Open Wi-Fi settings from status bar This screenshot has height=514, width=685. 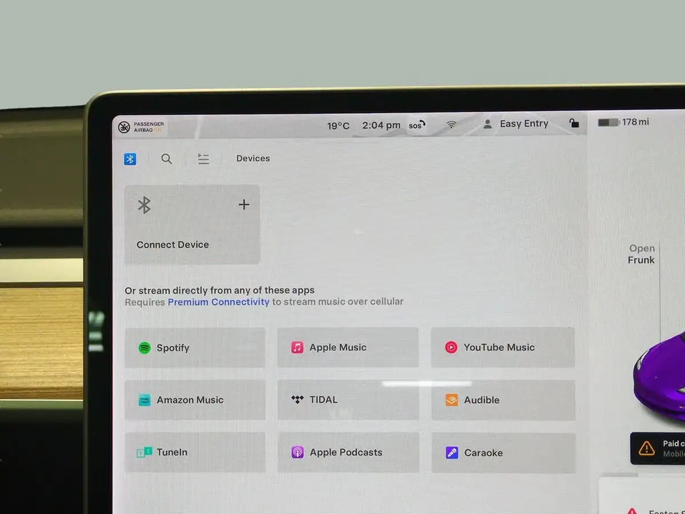451,125
